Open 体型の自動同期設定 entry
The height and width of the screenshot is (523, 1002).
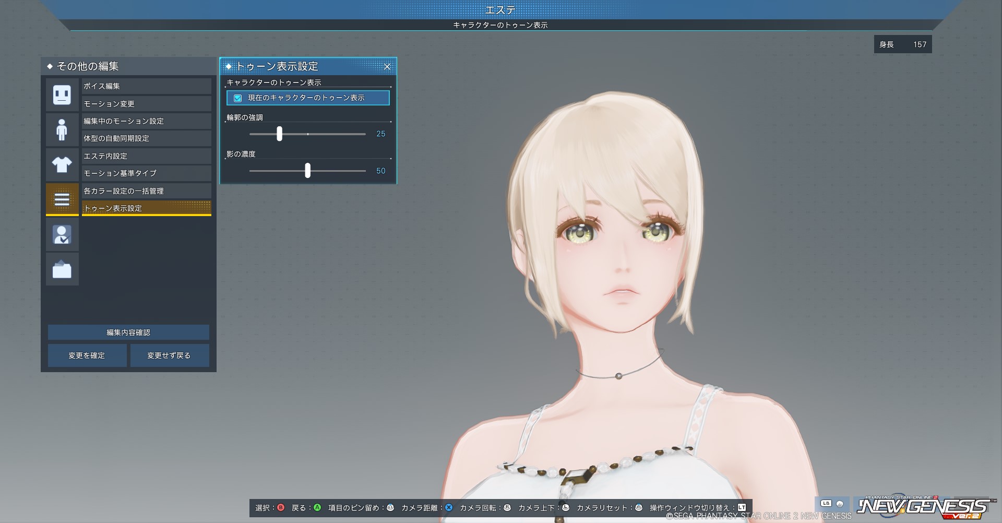pos(147,138)
